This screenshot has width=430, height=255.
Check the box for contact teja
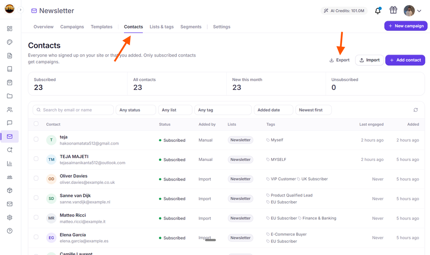pos(36,139)
